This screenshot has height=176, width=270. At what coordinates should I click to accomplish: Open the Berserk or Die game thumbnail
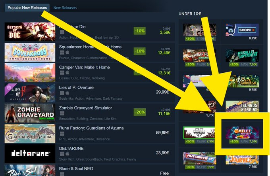(30, 32)
